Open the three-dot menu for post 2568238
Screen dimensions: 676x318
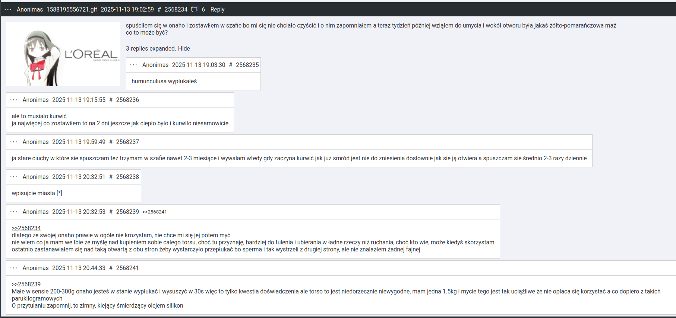tap(14, 177)
